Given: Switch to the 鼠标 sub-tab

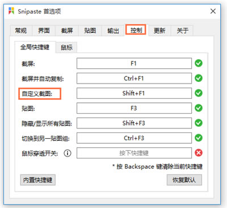Looking at the screenshot, I should [66, 47].
